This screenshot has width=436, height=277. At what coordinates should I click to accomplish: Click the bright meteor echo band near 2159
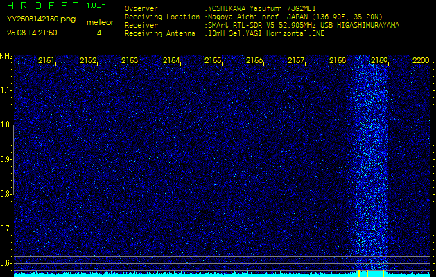[x=372, y=163]
